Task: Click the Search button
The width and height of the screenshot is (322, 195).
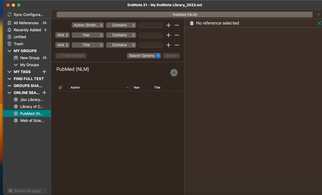Action: tap(171, 56)
